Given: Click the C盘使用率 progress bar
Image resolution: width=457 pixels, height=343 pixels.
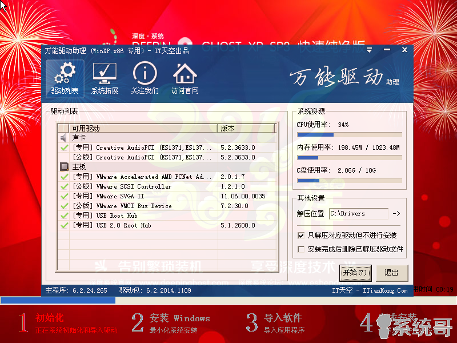Looking at the screenshot, I should (x=350, y=181).
